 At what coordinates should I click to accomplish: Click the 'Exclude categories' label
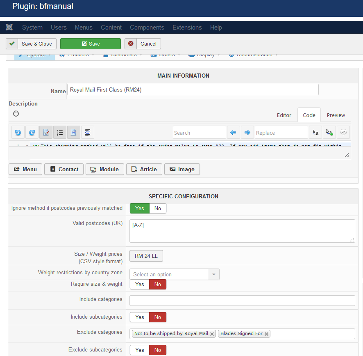tap(100, 332)
